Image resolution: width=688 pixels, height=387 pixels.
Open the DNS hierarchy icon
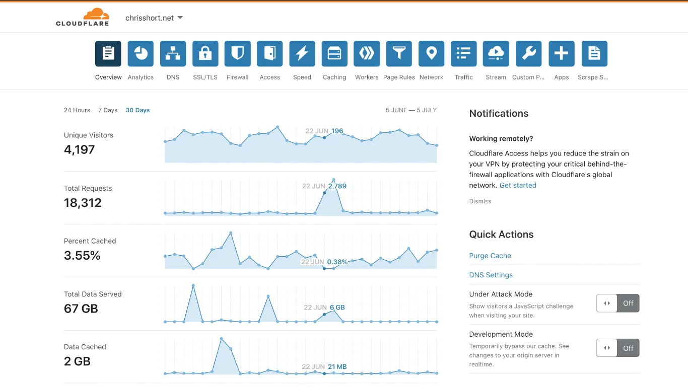[x=173, y=54]
